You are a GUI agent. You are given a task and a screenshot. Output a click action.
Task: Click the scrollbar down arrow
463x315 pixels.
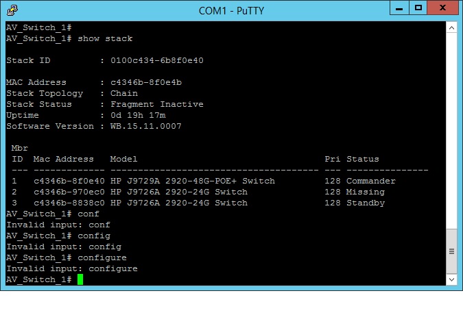pos(451,280)
